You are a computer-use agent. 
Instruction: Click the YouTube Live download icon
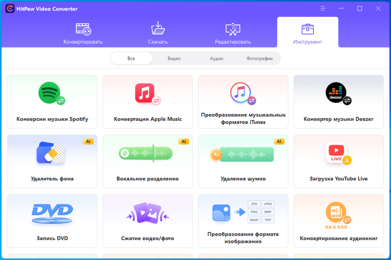click(338, 153)
